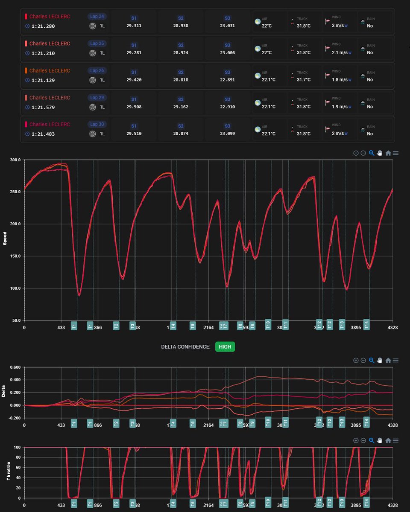Viewport: 410px width, 512px height.
Task: Click the S2 label in Lap 30 row
Action: [x=181, y=126]
